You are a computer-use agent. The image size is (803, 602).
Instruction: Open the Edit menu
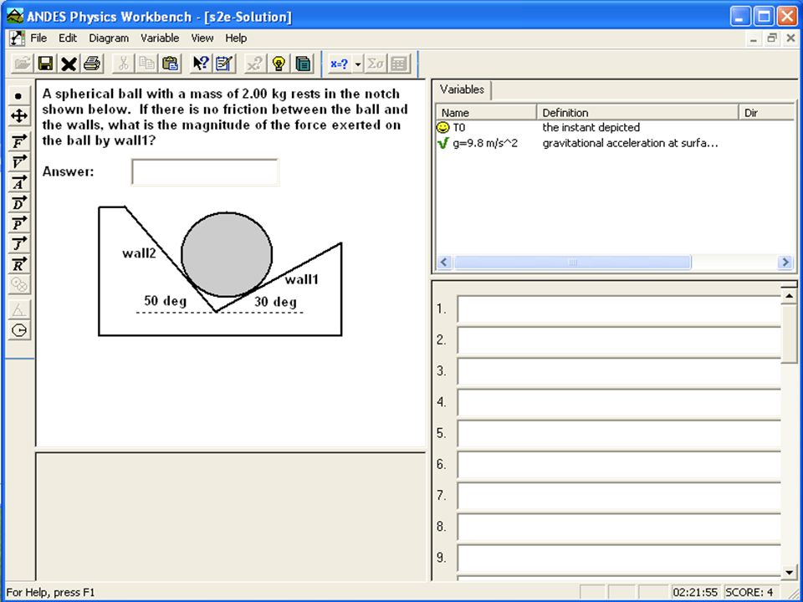pos(68,38)
